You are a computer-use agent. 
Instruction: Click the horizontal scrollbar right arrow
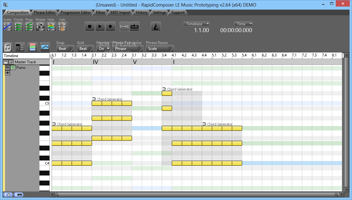coord(341,195)
